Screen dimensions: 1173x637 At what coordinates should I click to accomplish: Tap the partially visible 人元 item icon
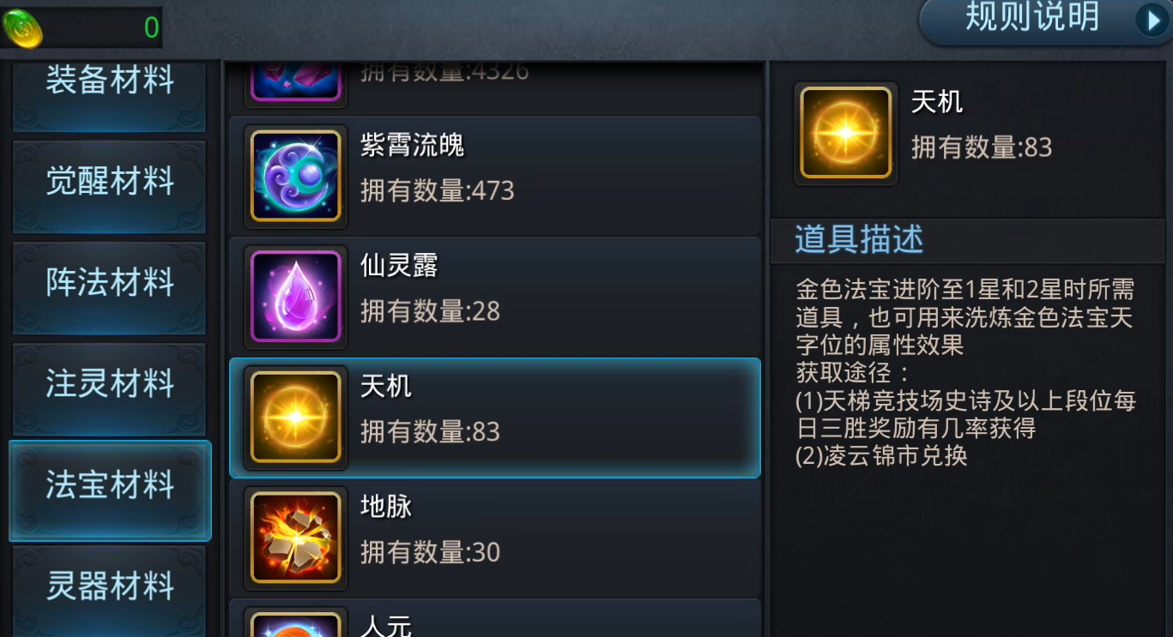[x=295, y=622]
